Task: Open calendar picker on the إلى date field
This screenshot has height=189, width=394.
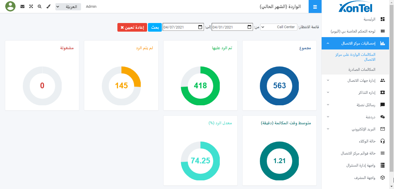Action: [200, 27]
